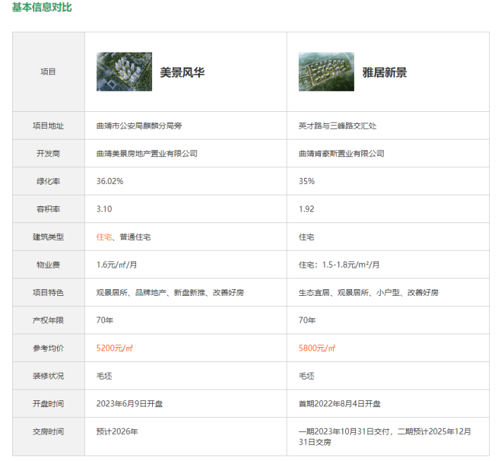Select developer 曲靖肯豪斯置业有限公司
This screenshot has height=461, width=498.
click(x=341, y=154)
